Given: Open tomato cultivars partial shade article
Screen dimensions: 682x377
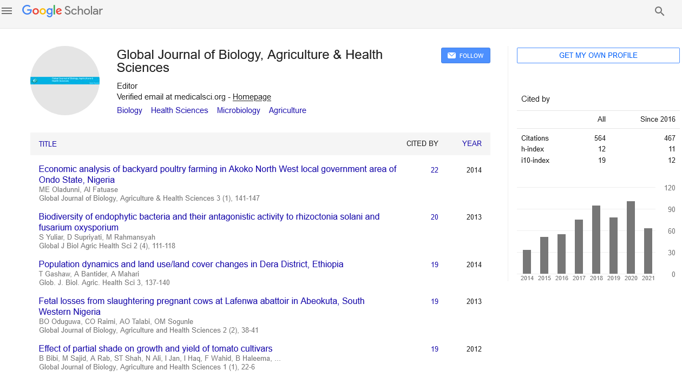Looking at the screenshot, I should coord(155,349).
